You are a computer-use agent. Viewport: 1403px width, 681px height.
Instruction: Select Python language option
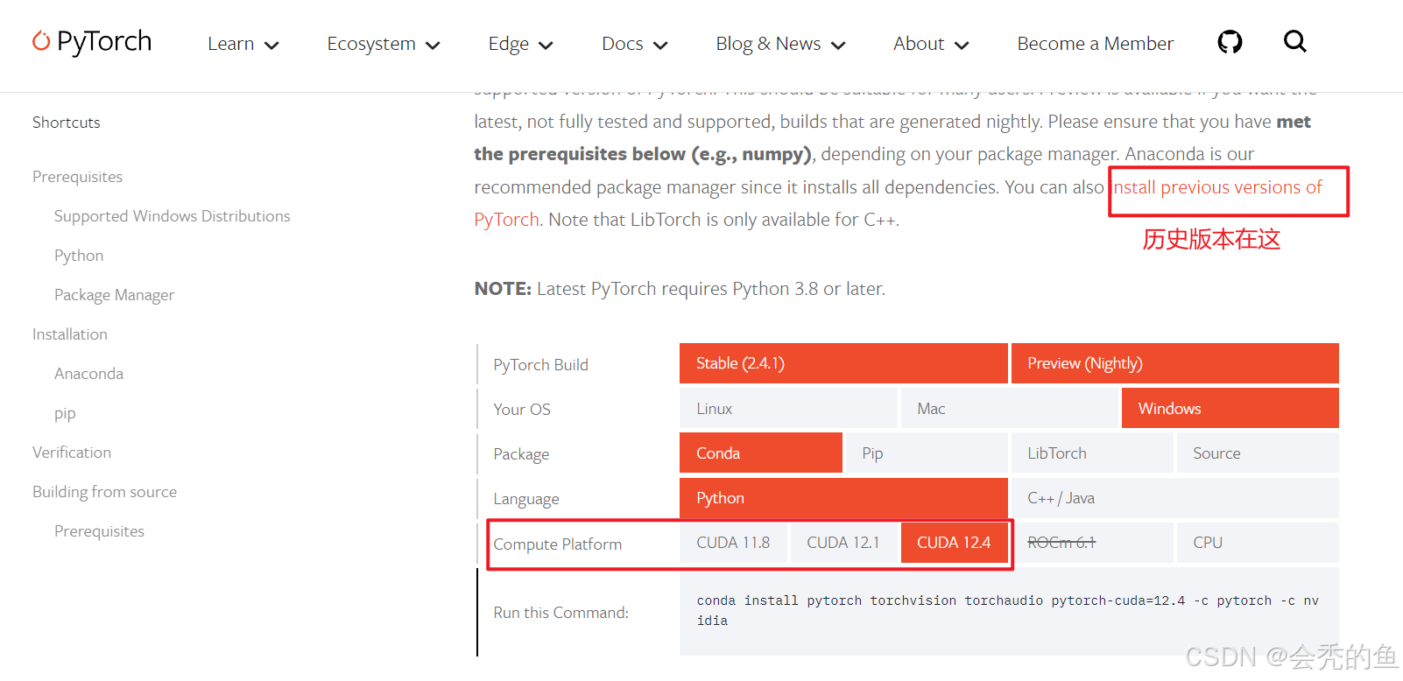(x=843, y=498)
